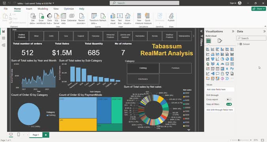Select the Clothing category slicer tile

point(143,68)
